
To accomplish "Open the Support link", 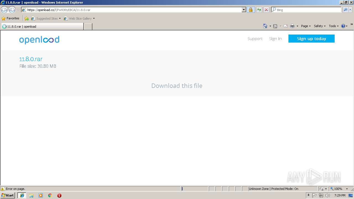I will [255, 39].
